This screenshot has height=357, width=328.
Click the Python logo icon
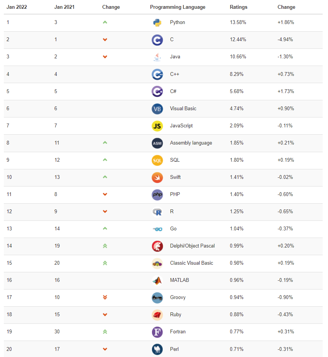(157, 23)
